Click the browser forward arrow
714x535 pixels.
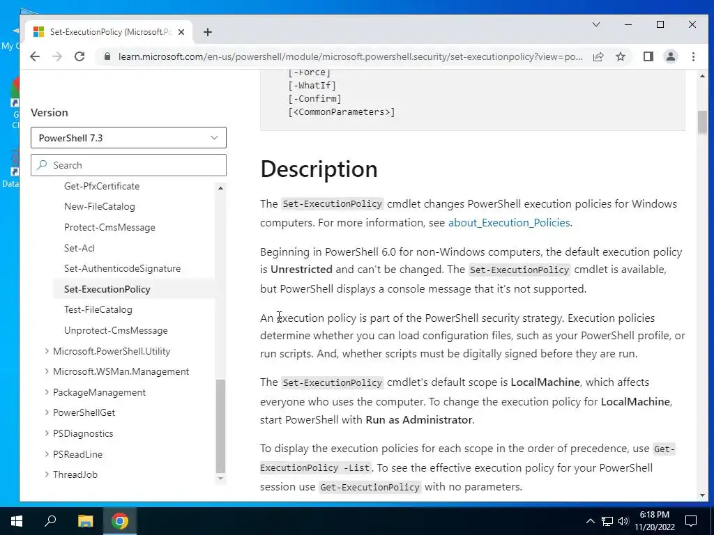(57, 56)
